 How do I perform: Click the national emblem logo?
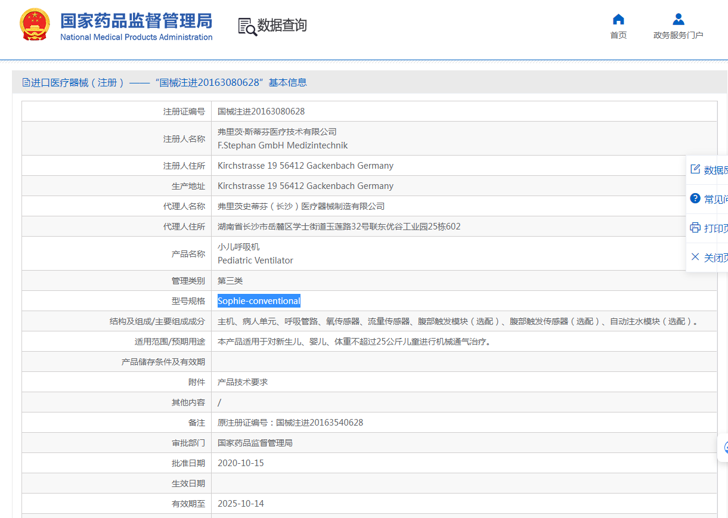pos(35,24)
